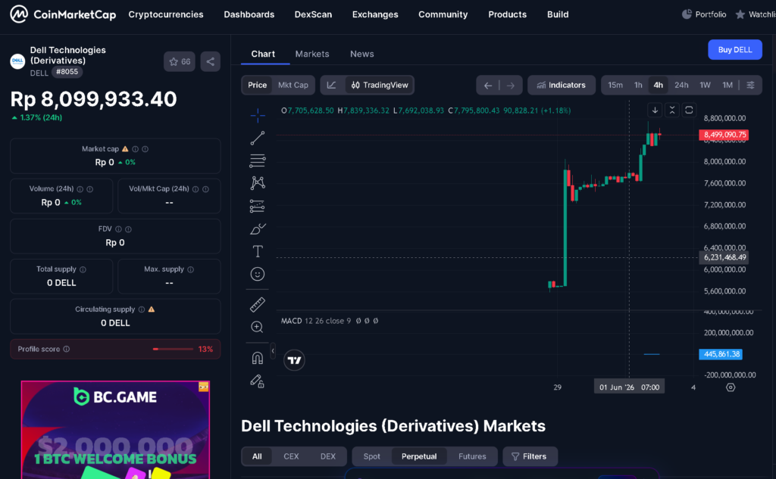
Task: Select the ruler measure tool
Action: tap(258, 304)
